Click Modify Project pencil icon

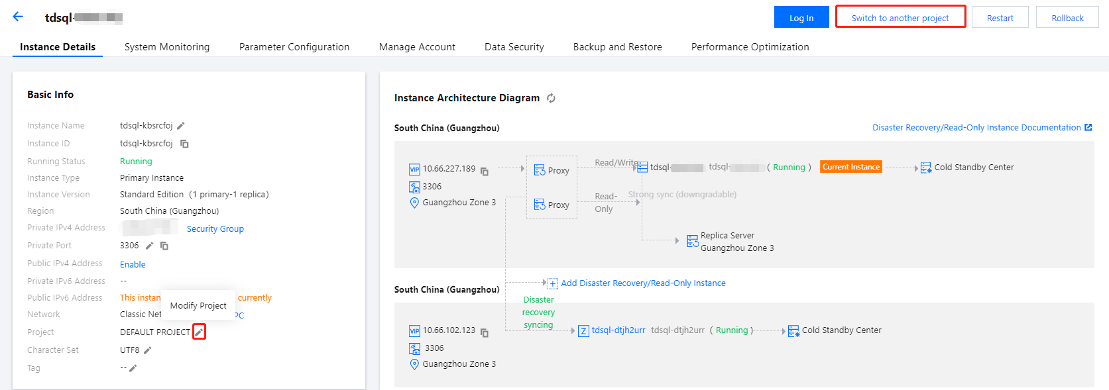coord(199,332)
